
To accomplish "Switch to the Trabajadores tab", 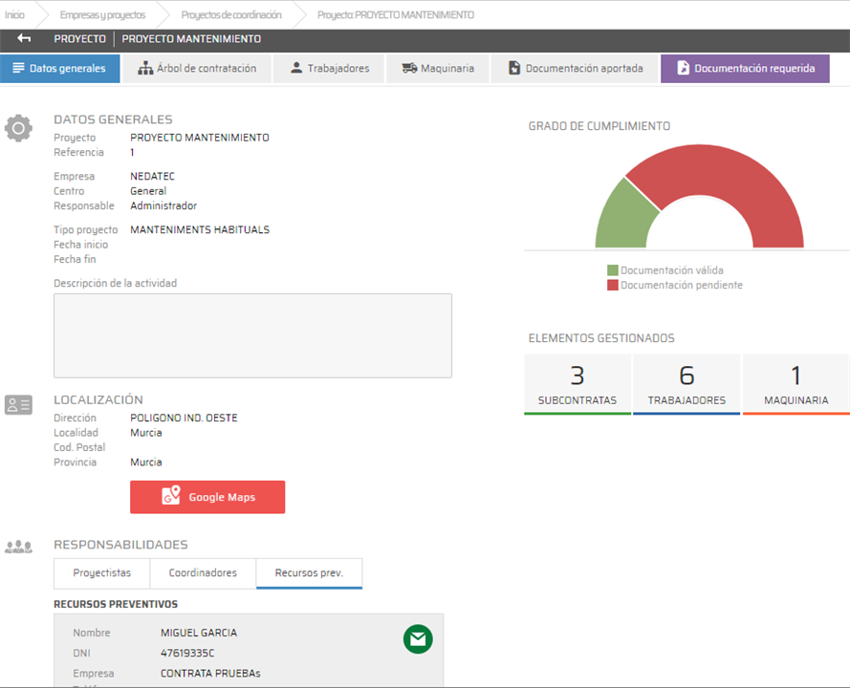I will click(x=329, y=69).
